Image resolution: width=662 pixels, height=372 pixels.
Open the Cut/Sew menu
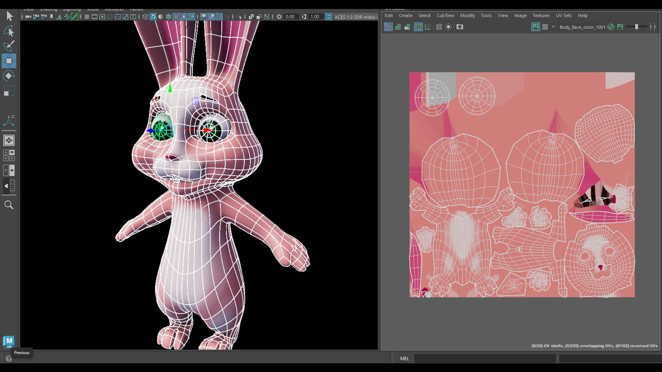coord(445,15)
